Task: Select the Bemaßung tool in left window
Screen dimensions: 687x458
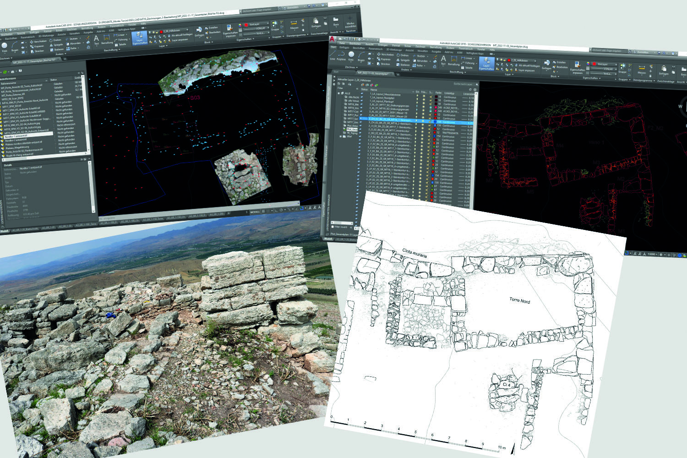Action: (x=107, y=39)
